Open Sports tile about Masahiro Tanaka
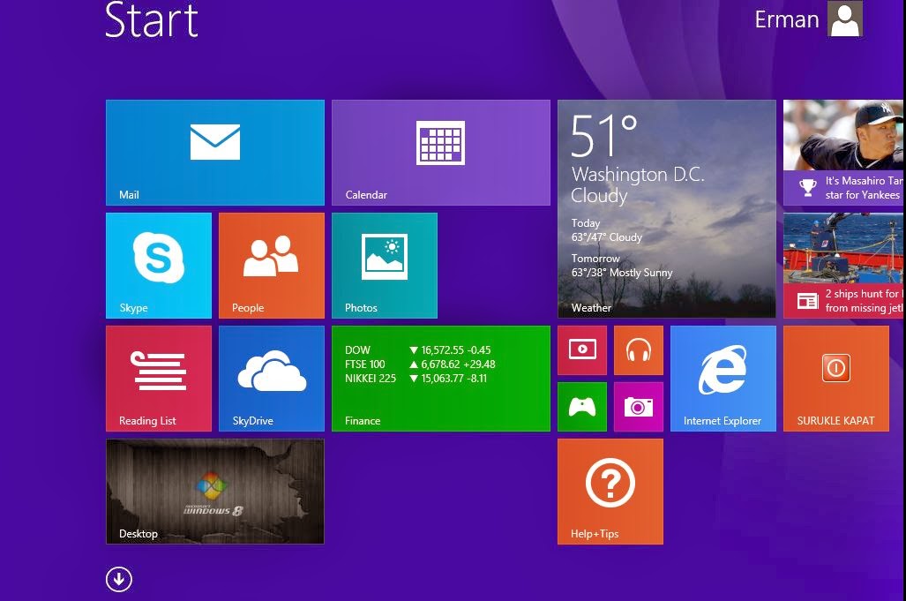The width and height of the screenshot is (906, 601). [x=843, y=153]
